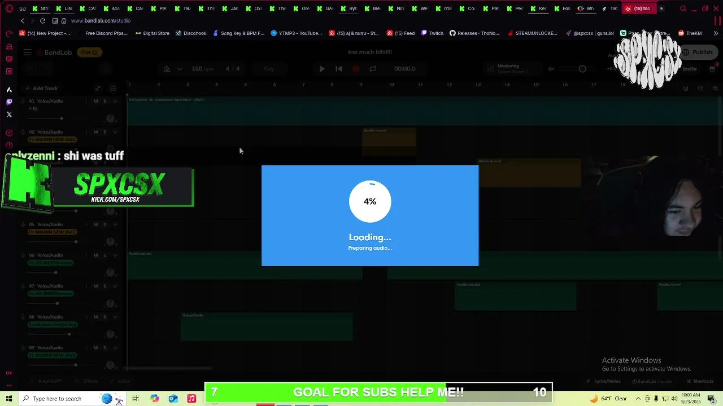Screen dimensions: 723x406
Task: Click the collapse tracks icon near Add Track
Action: point(113,89)
